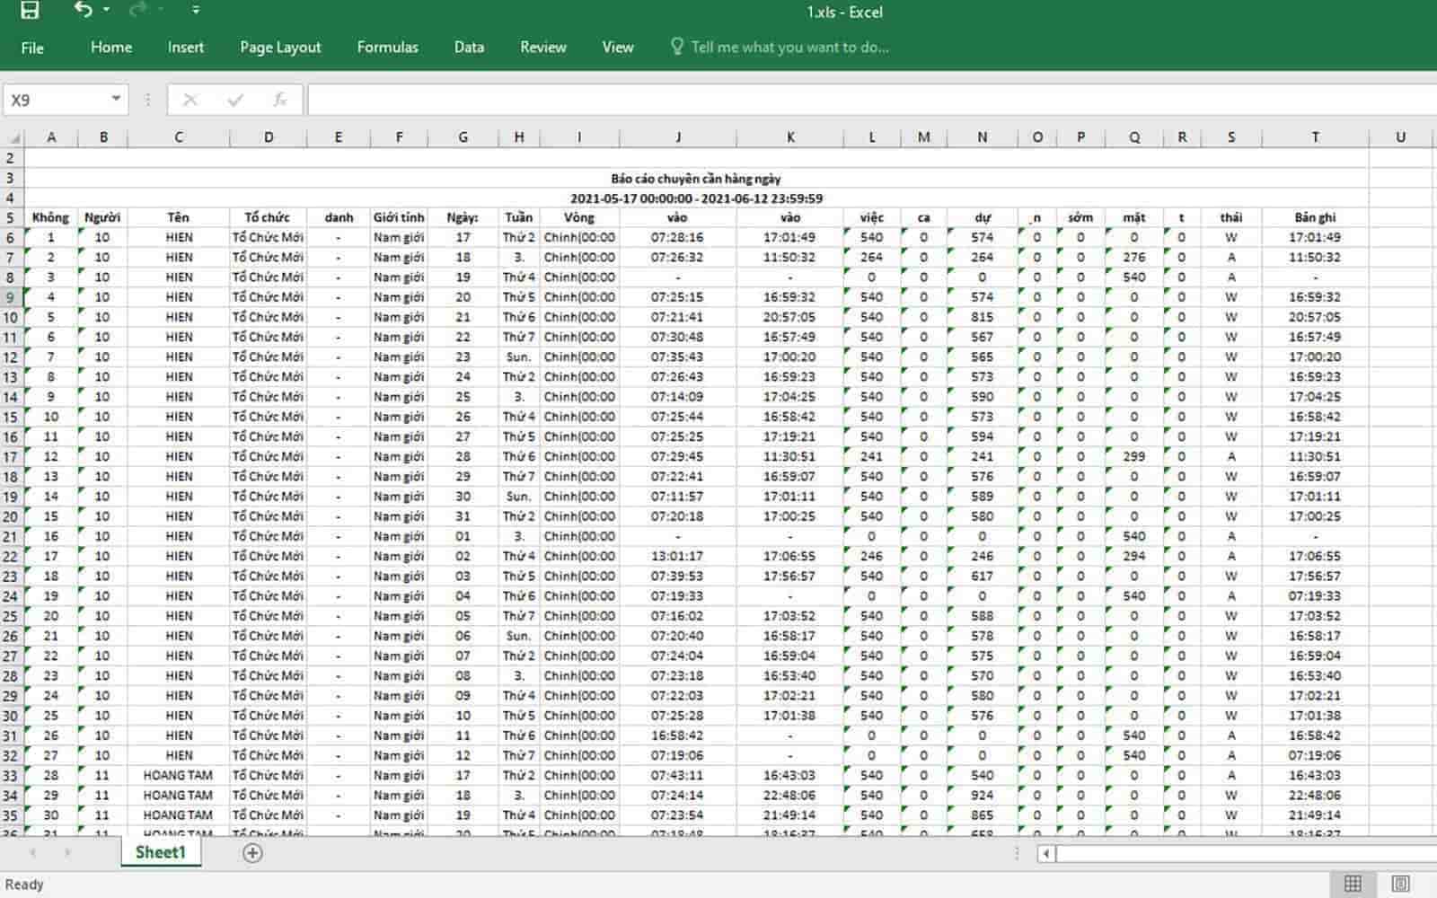This screenshot has width=1437, height=898.
Task: Click the Tell me what you want search box
Action: point(789,48)
